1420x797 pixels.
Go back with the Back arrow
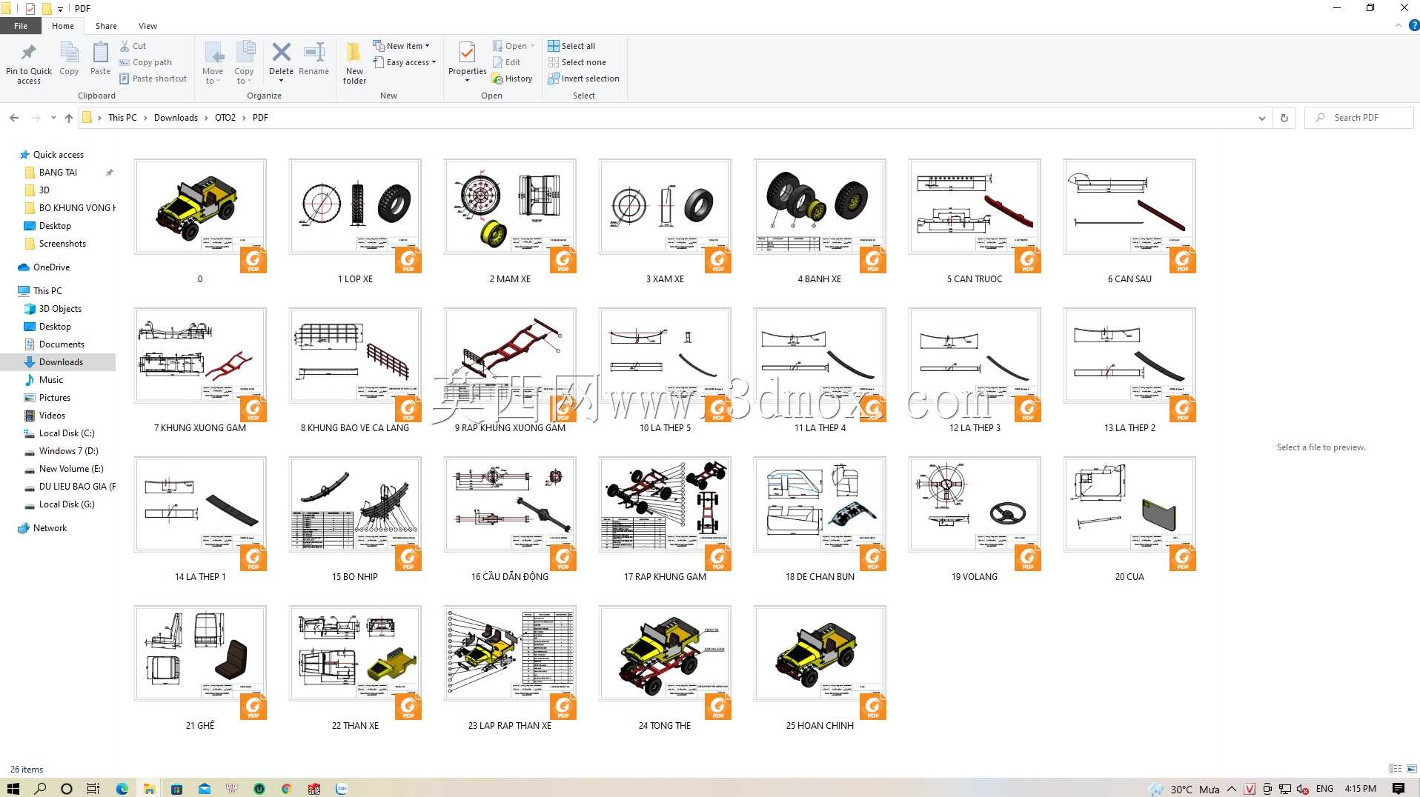click(14, 118)
